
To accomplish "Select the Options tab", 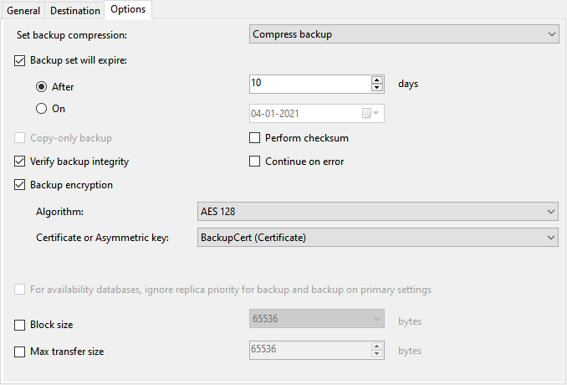I will pos(127,10).
